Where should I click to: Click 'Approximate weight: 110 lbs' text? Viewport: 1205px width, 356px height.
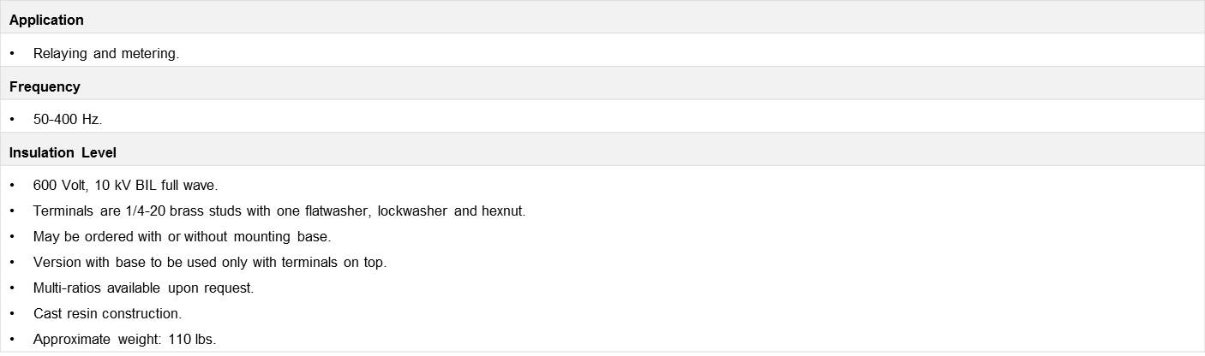125,339
